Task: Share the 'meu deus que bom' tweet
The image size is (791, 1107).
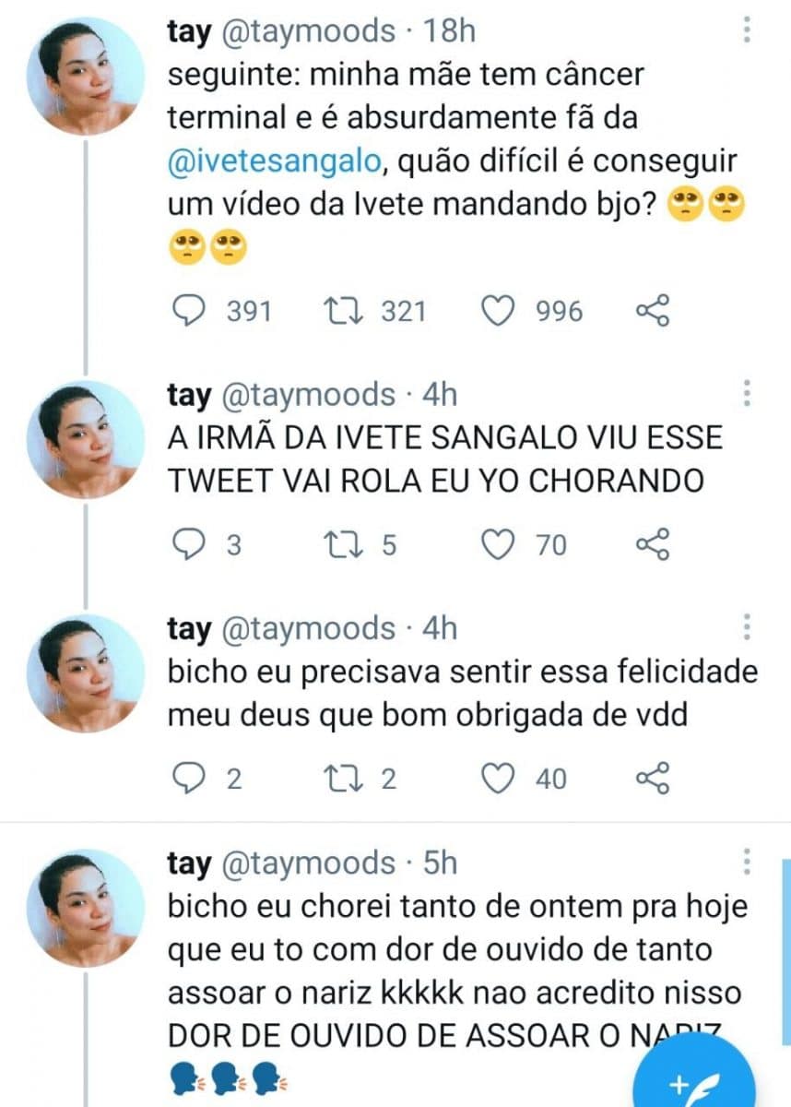Action: [x=653, y=780]
